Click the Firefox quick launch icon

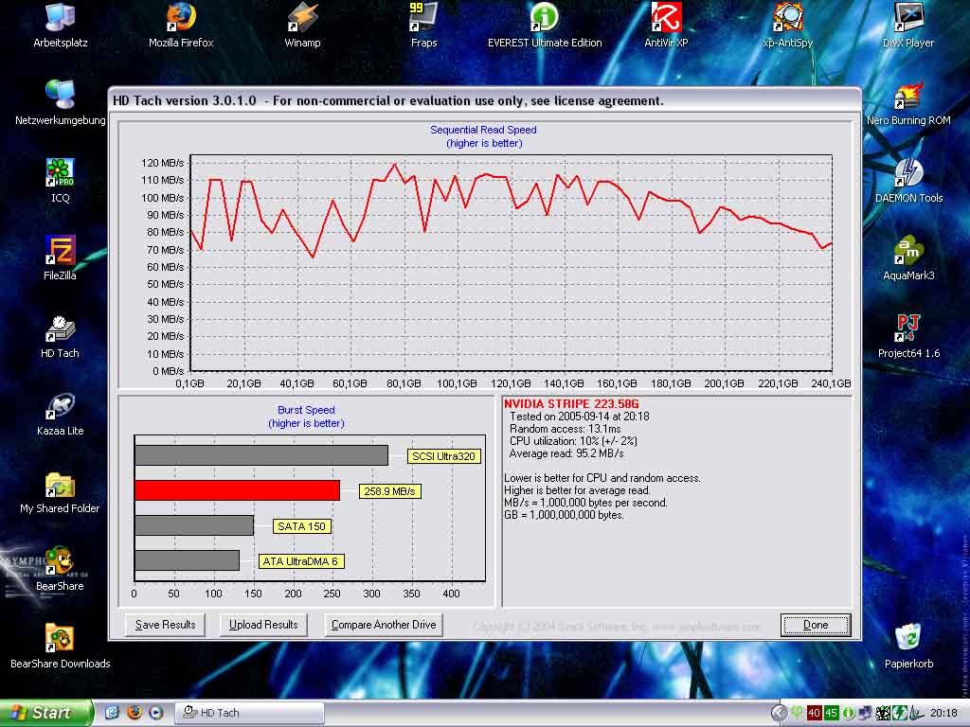click(134, 712)
